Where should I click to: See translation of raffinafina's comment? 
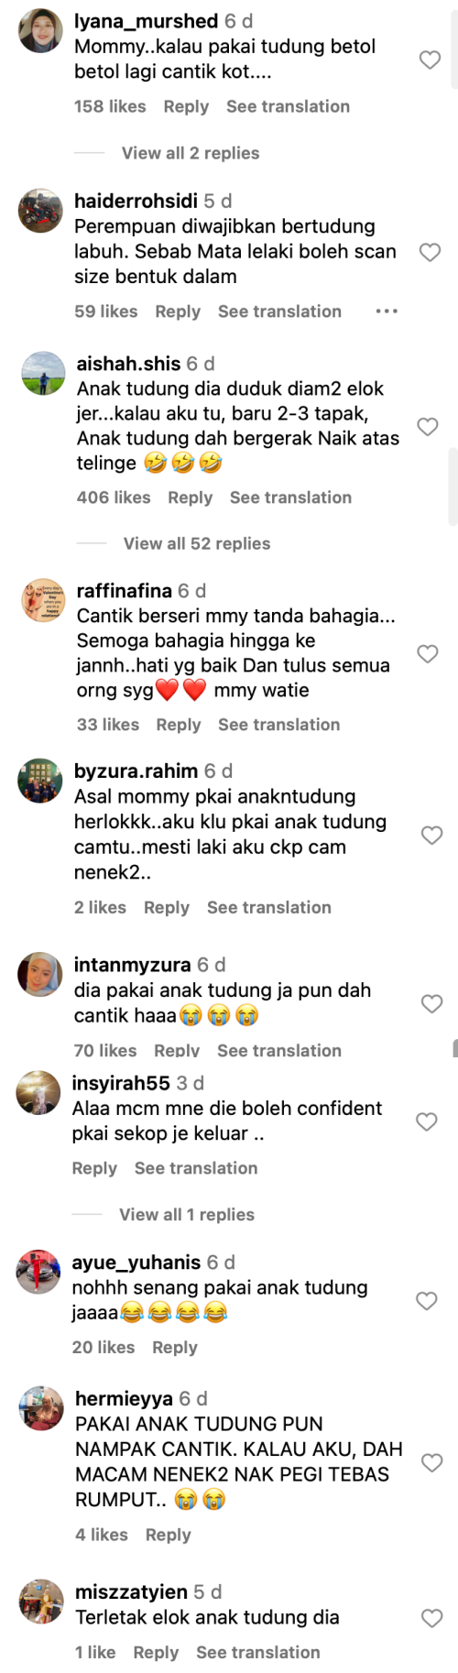(x=278, y=725)
